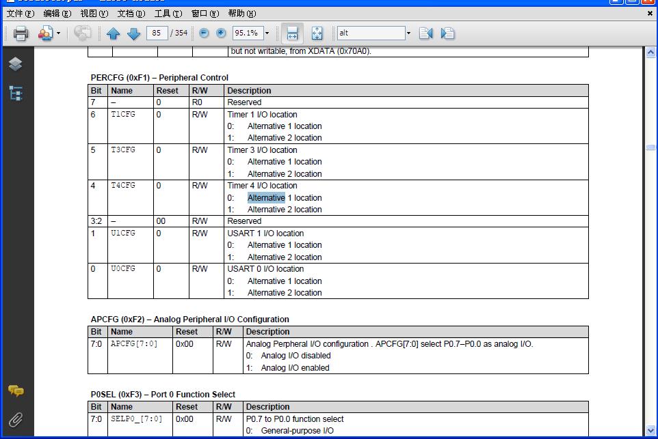Click the scrollbar down arrow
Image resolution: width=658 pixels, height=439 pixels.
[x=651, y=430]
